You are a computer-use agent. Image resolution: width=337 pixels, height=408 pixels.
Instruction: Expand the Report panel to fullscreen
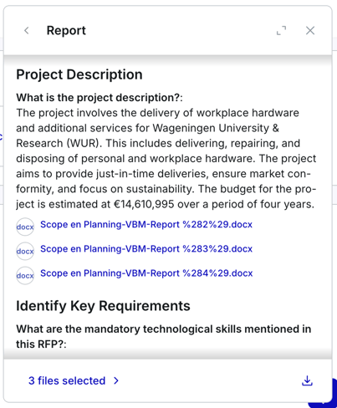[281, 30]
